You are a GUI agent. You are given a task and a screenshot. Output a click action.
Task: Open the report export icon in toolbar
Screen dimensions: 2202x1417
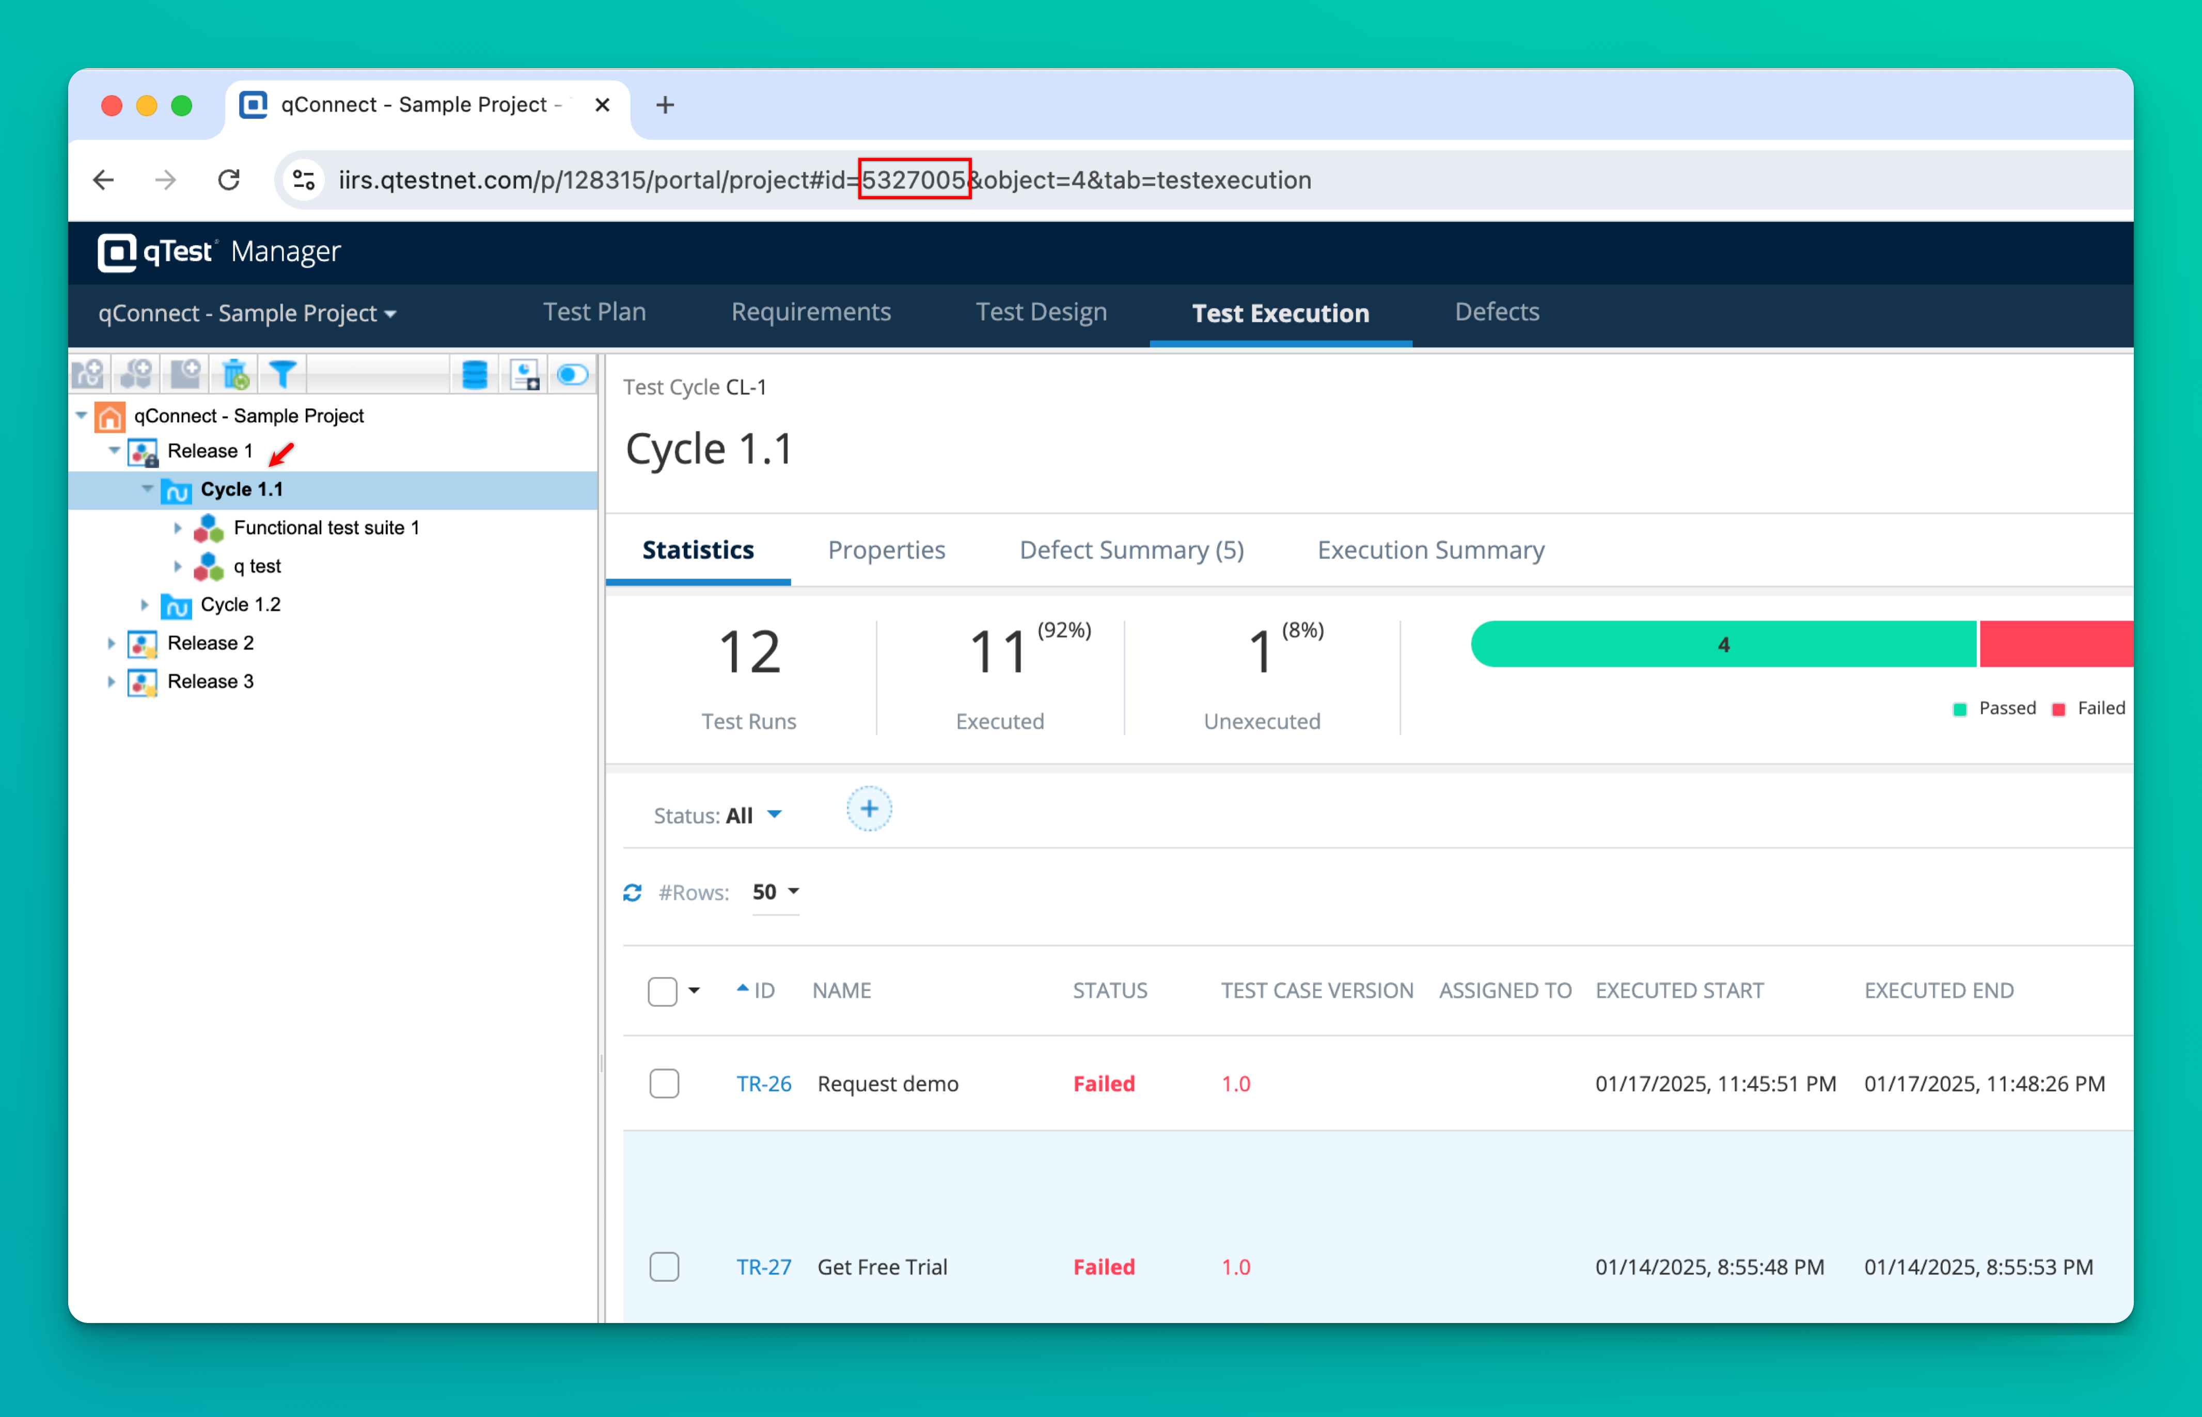(x=525, y=374)
